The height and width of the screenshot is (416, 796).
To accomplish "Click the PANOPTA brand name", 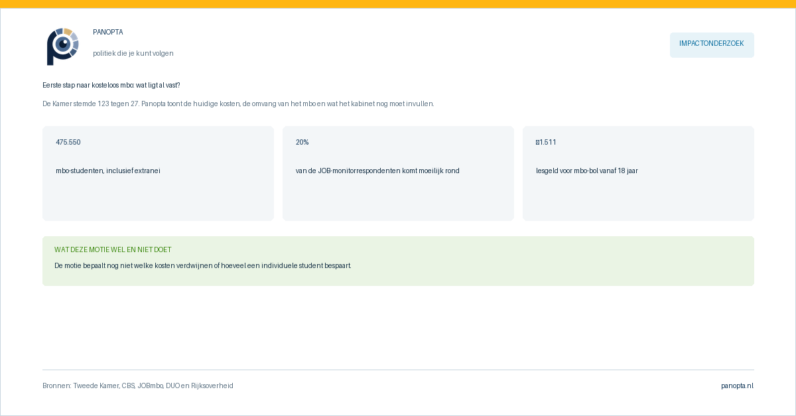I will [108, 32].
